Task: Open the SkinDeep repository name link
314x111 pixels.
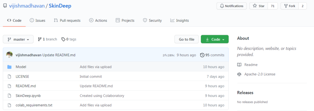Action: (x=60, y=6)
